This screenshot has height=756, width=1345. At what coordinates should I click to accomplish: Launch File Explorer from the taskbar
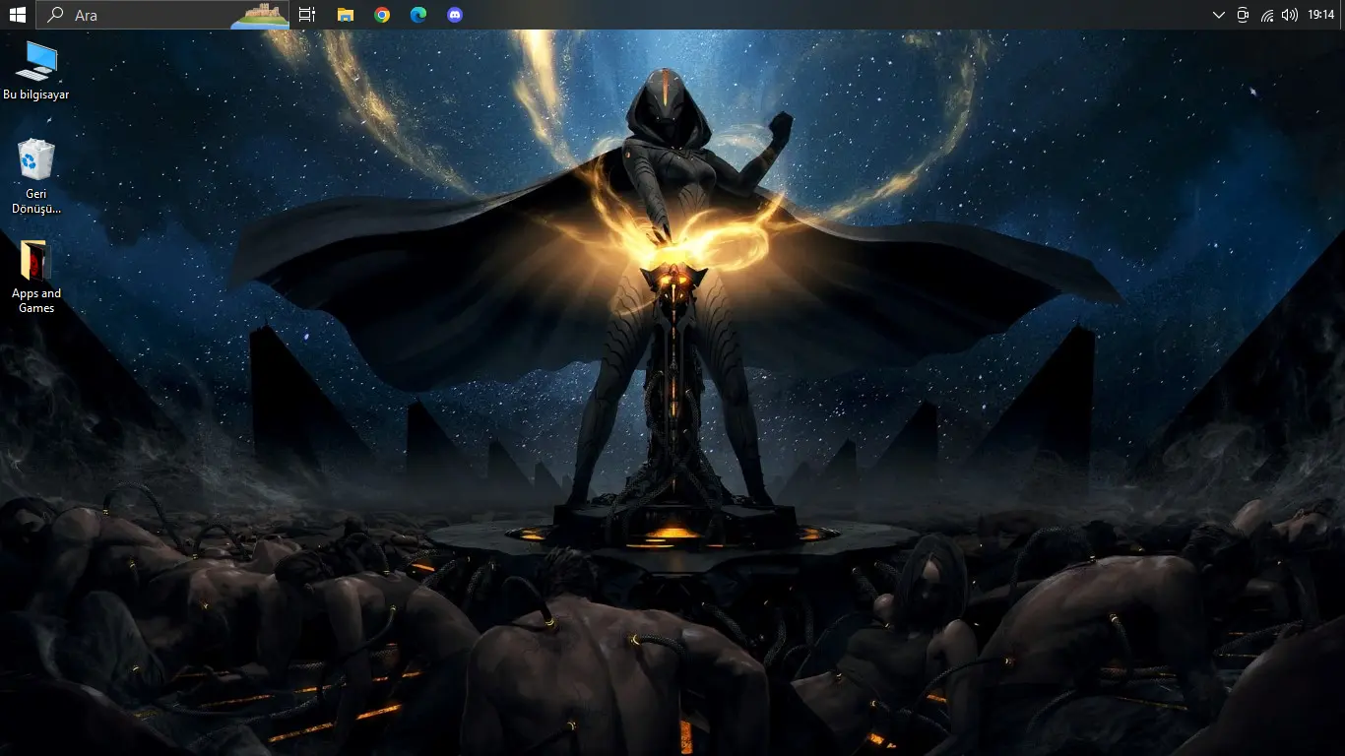coord(345,15)
